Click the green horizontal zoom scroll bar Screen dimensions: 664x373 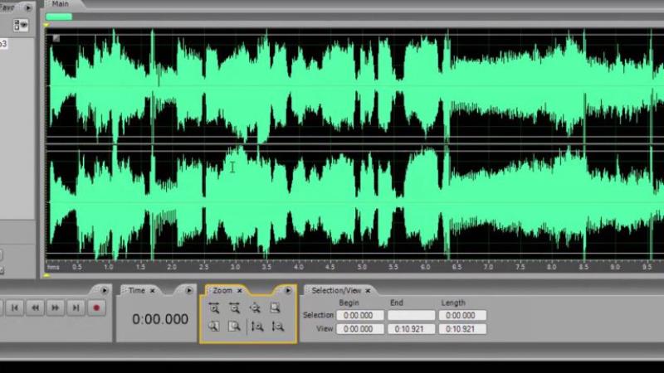tap(59, 17)
